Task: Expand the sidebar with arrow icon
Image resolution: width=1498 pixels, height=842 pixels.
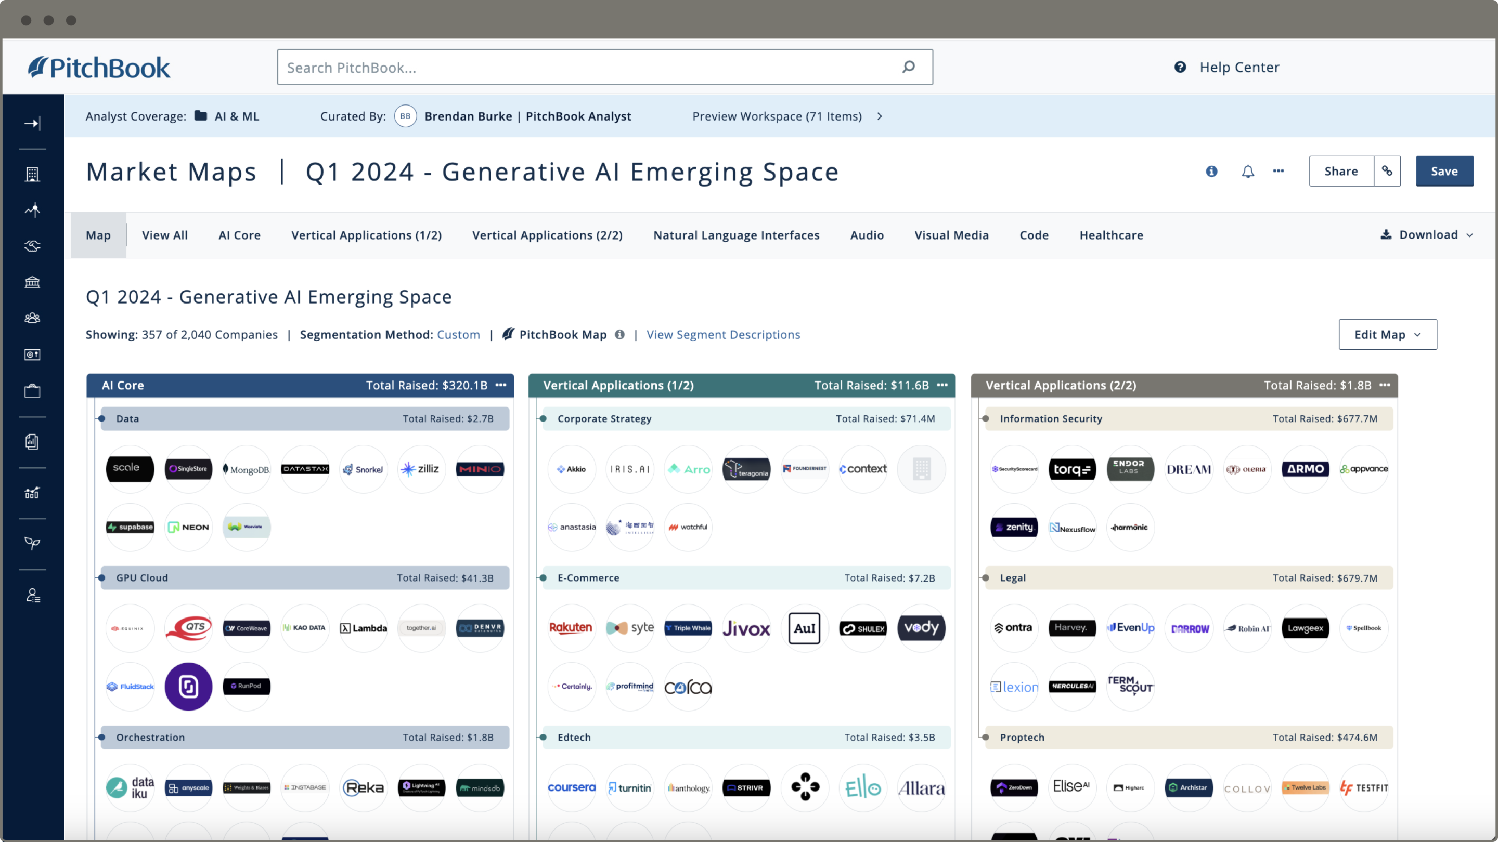Action: 33,123
